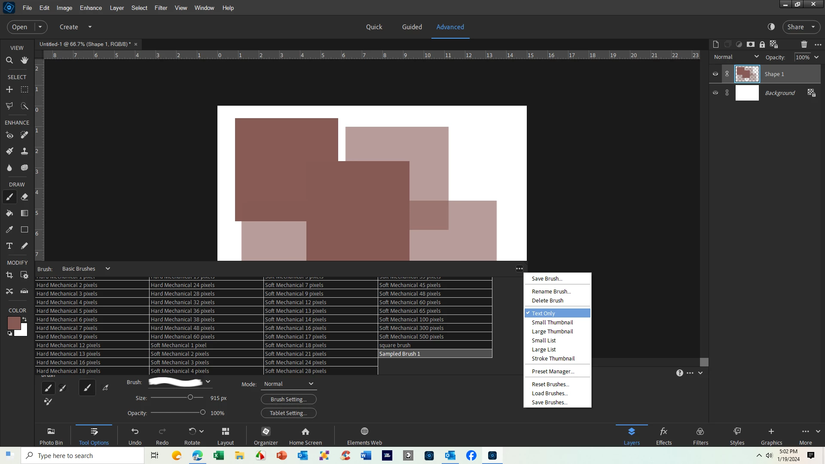Open the Enhance menu
Viewport: 825px width, 464px height.
[x=91, y=8]
